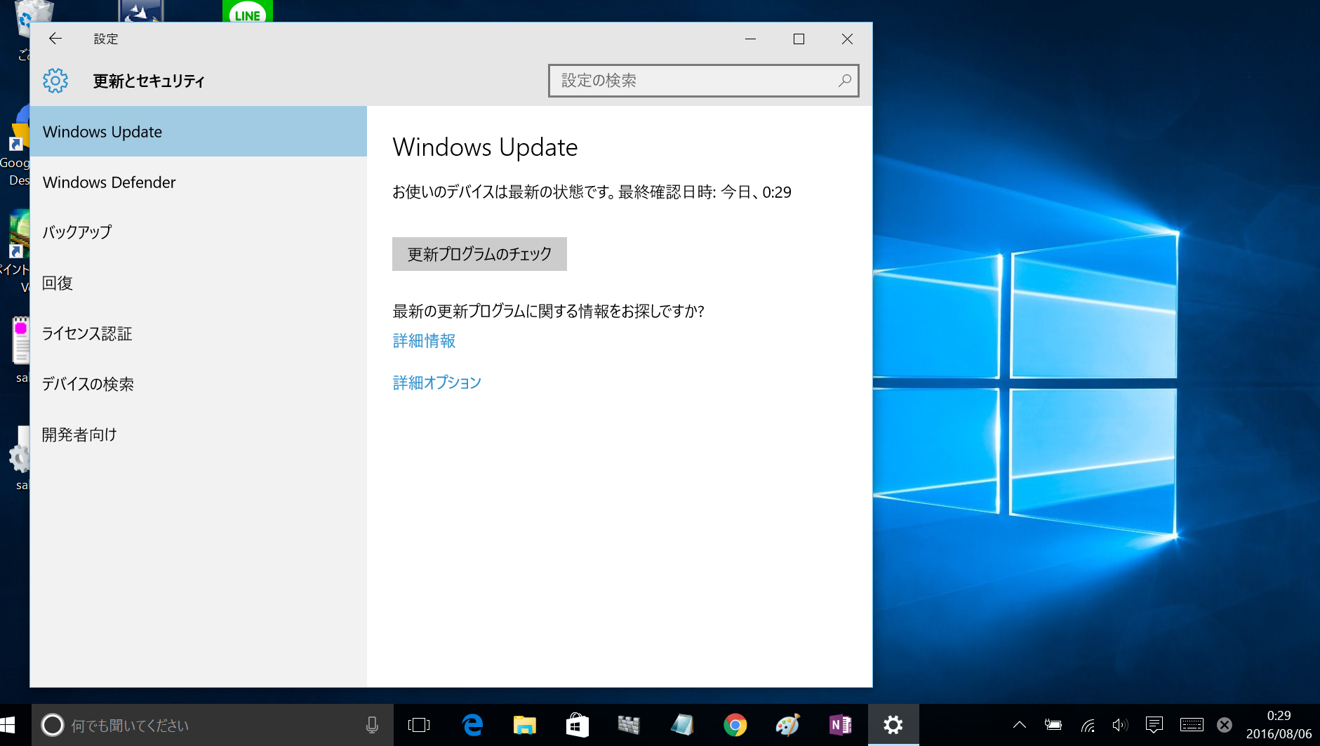Minimize the Settings window
Screen dimensions: 1320x746
tap(750, 39)
